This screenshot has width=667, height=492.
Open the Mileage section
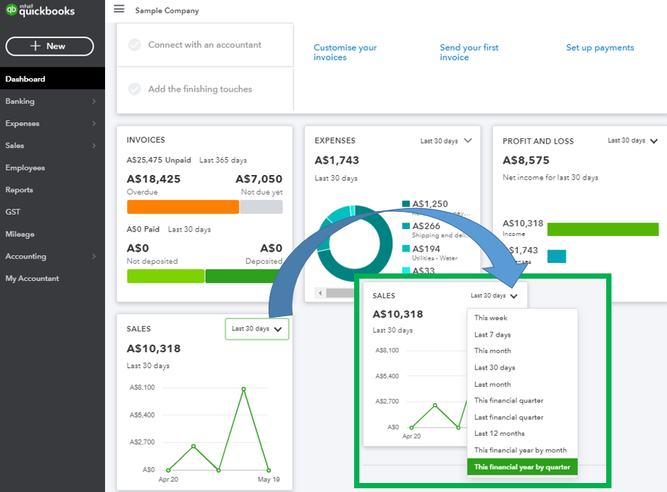pos(20,234)
